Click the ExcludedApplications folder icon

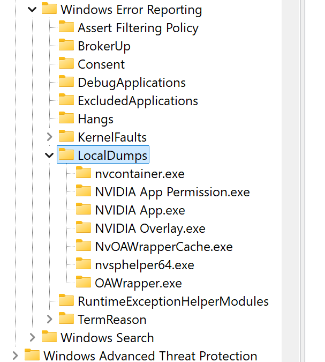pos(66,100)
